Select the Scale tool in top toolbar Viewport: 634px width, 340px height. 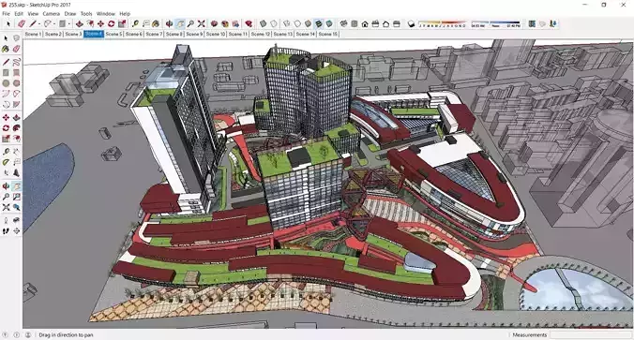click(122, 23)
